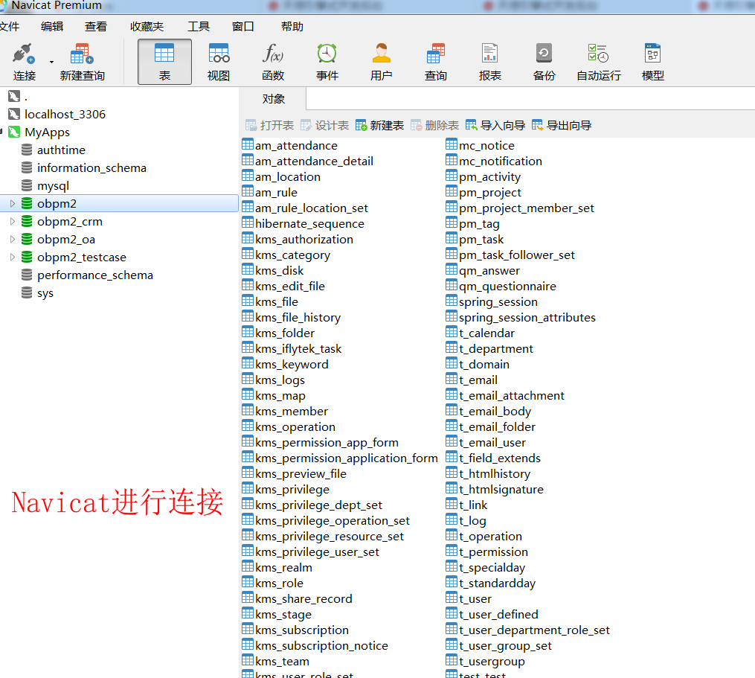Viewport: 755px width, 678px height.
Task: Click the kms_disk table icon
Action: (248, 269)
